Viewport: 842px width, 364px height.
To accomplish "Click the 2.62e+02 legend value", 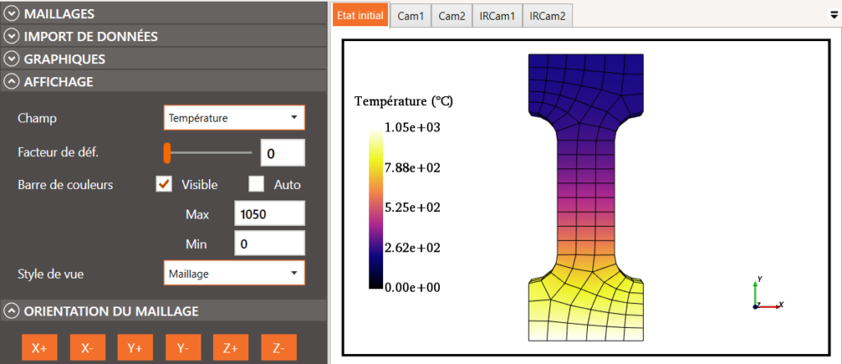I will (413, 247).
